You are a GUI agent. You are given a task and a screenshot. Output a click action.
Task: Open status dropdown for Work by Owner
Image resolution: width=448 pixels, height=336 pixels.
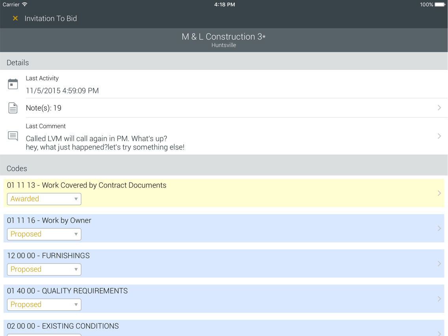point(44,234)
